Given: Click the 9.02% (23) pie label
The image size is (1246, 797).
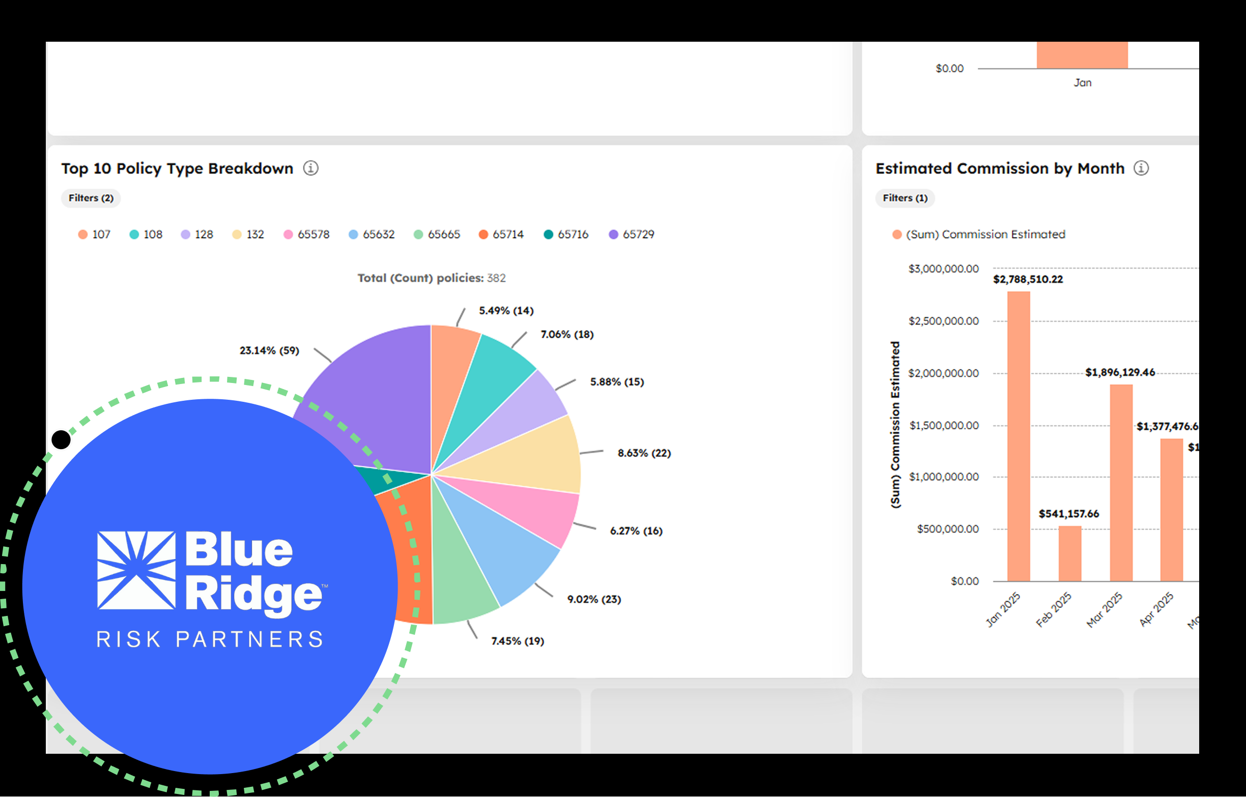Looking at the screenshot, I should point(594,599).
